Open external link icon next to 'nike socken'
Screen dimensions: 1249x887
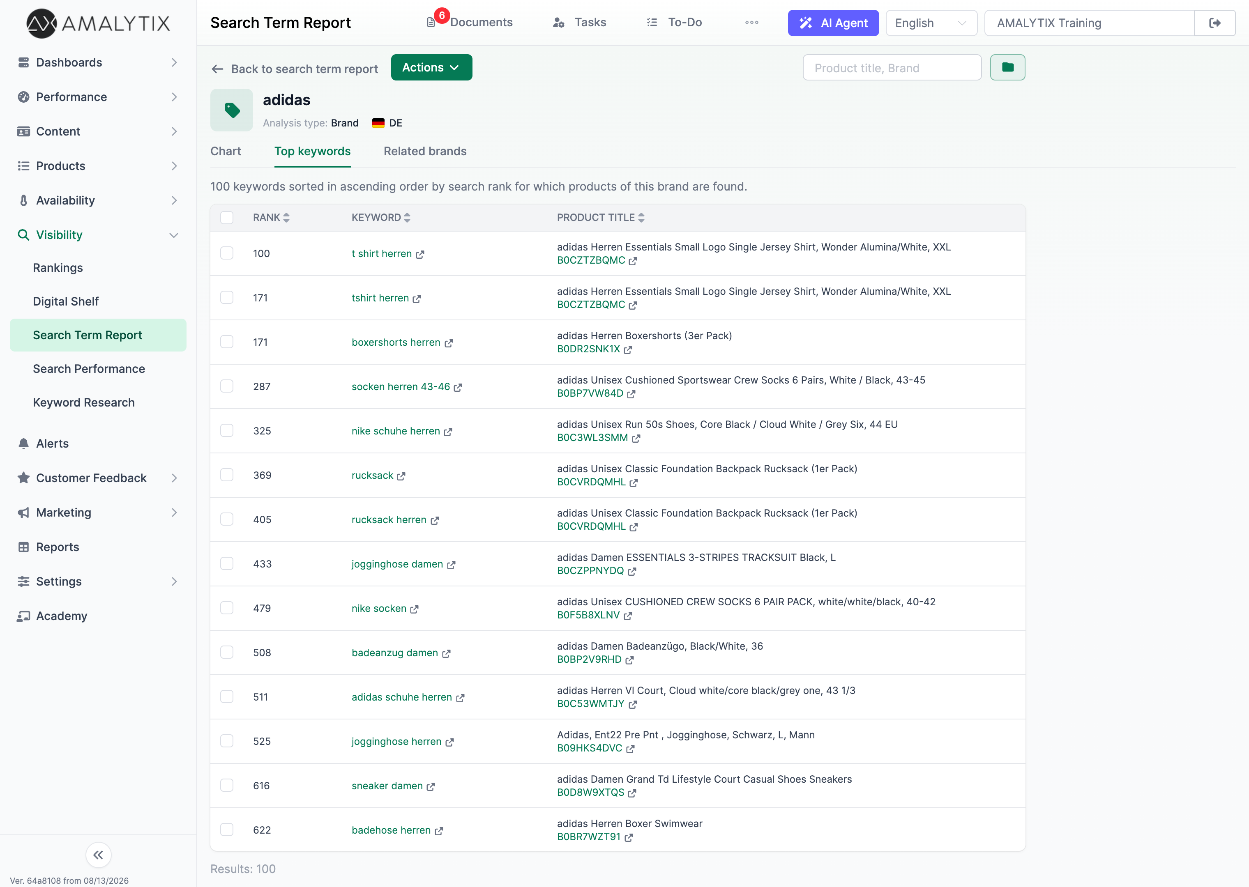tap(414, 609)
